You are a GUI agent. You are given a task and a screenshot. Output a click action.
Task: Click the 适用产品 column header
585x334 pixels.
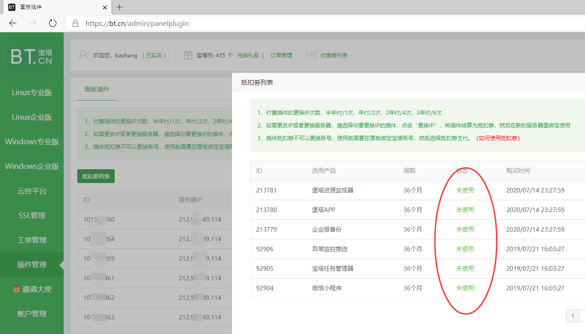point(324,171)
